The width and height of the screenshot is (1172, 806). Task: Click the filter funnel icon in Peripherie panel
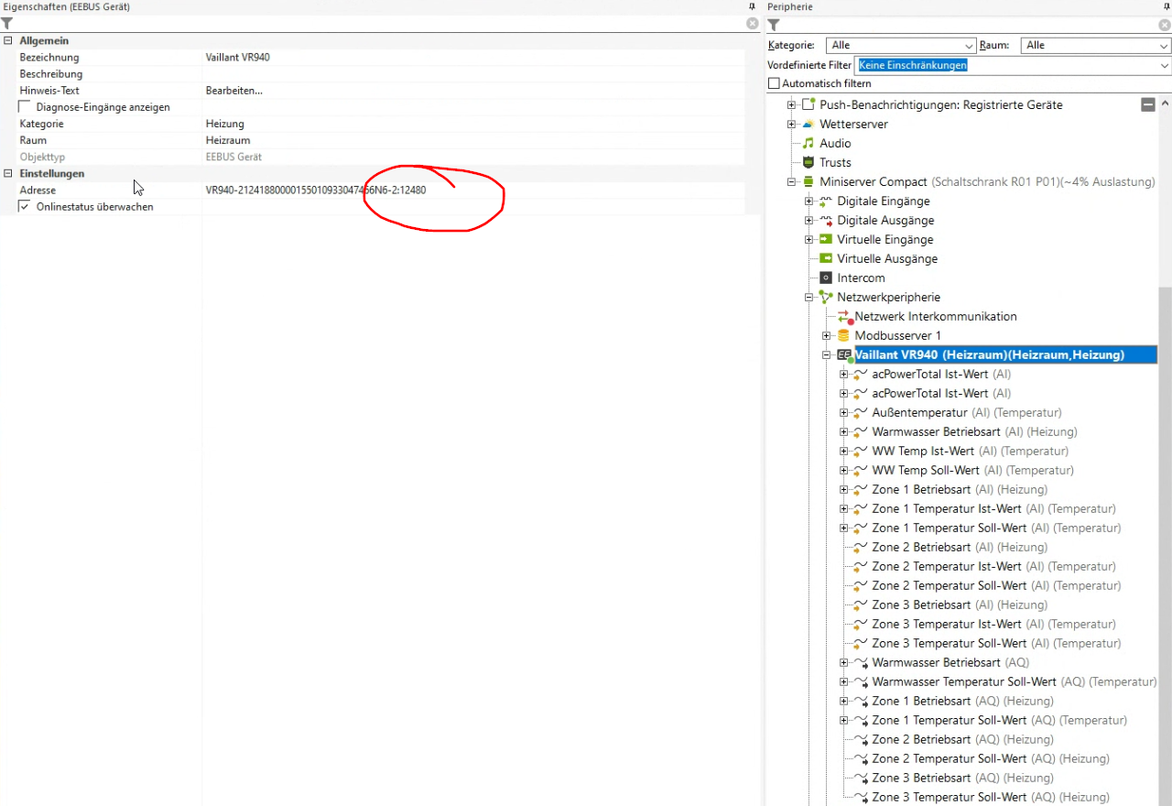click(x=774, y=25)
